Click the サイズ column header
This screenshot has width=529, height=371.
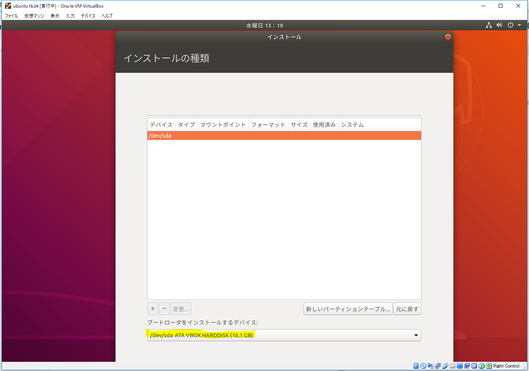point(299,125)
